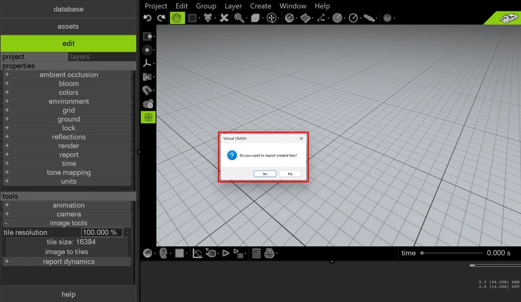The height and width of the screenshot is (302, 521).
Task: Click the four-arrow move circle icon
Action: [271, 18]
